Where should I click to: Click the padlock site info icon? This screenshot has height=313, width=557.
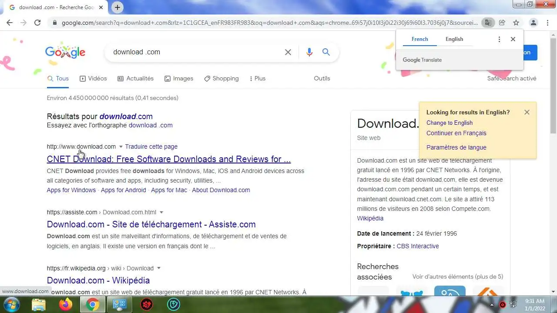[x=54, y=23]
